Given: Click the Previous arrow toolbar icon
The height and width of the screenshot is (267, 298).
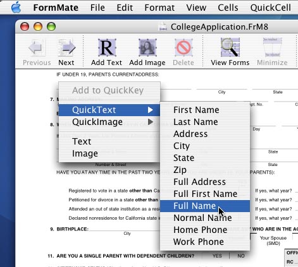Looking at the screenshot, I should [37, 47].
